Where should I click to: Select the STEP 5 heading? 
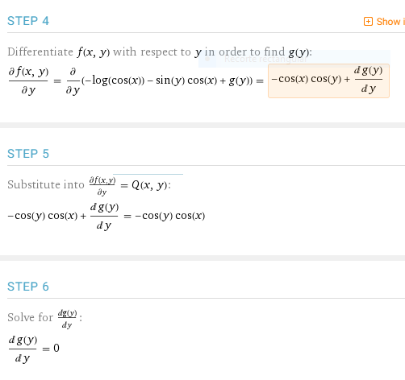tap(28, 154)
